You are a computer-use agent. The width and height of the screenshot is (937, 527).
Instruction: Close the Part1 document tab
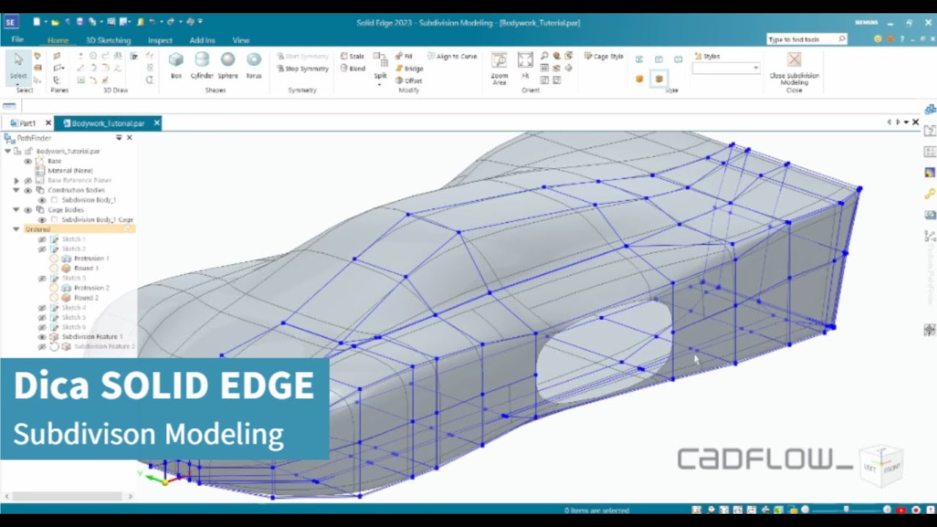point(48,123)
